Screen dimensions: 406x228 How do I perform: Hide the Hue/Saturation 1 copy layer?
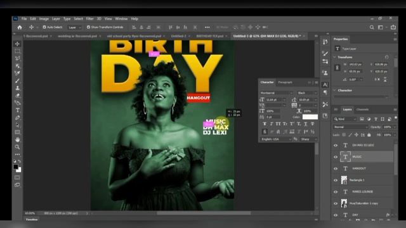click(336, 203)
